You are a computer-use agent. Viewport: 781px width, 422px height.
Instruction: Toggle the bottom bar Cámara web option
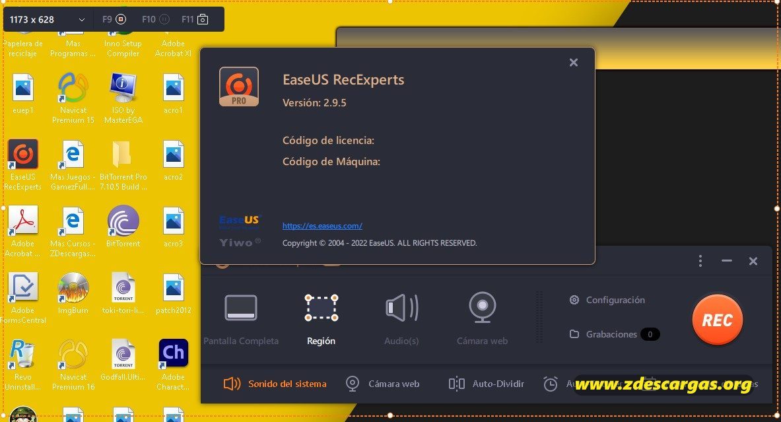pos(382,384)
